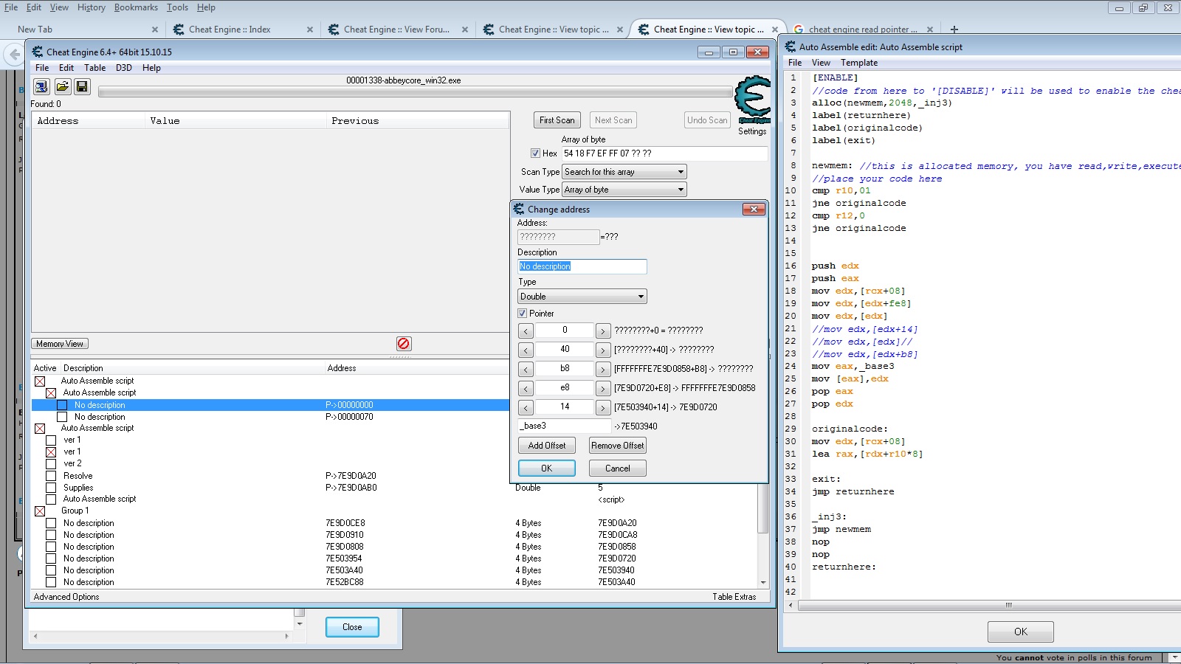Tick the checkbox for address 7E9D0CE8
Image resolution: width=1181 pixels, height=664 pixels.
(51, 523)
